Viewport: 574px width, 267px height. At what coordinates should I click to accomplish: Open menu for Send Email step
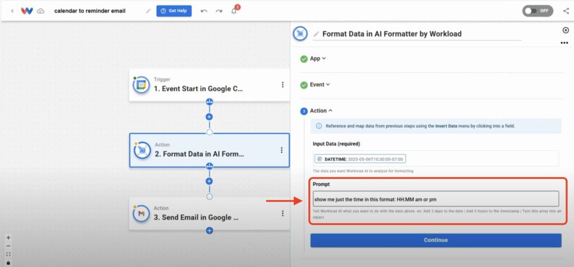(x=283, y=214)
